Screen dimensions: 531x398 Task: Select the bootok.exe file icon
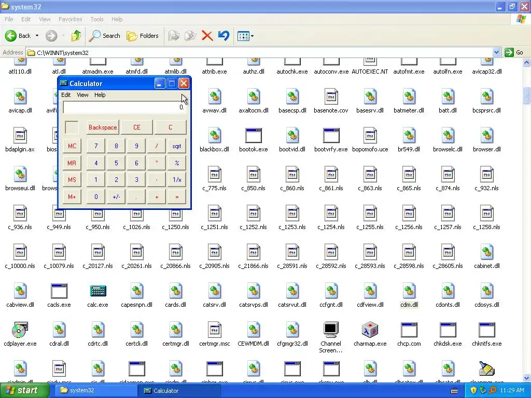[253, 136]
